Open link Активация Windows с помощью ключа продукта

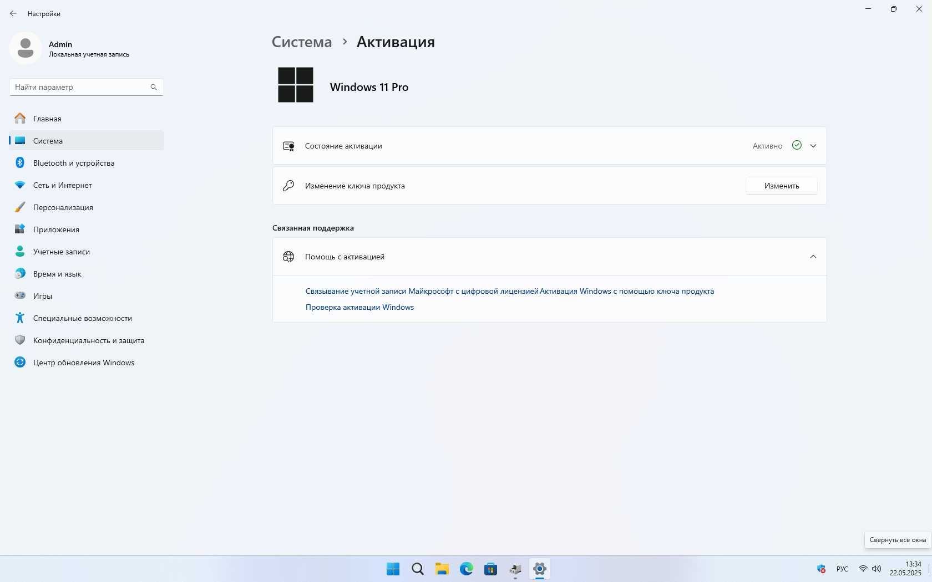click(627, 291)
